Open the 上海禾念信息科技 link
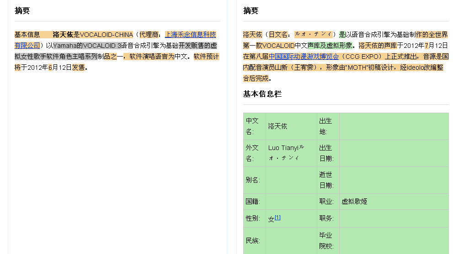453x254 pixels. (x=190, y=35)
